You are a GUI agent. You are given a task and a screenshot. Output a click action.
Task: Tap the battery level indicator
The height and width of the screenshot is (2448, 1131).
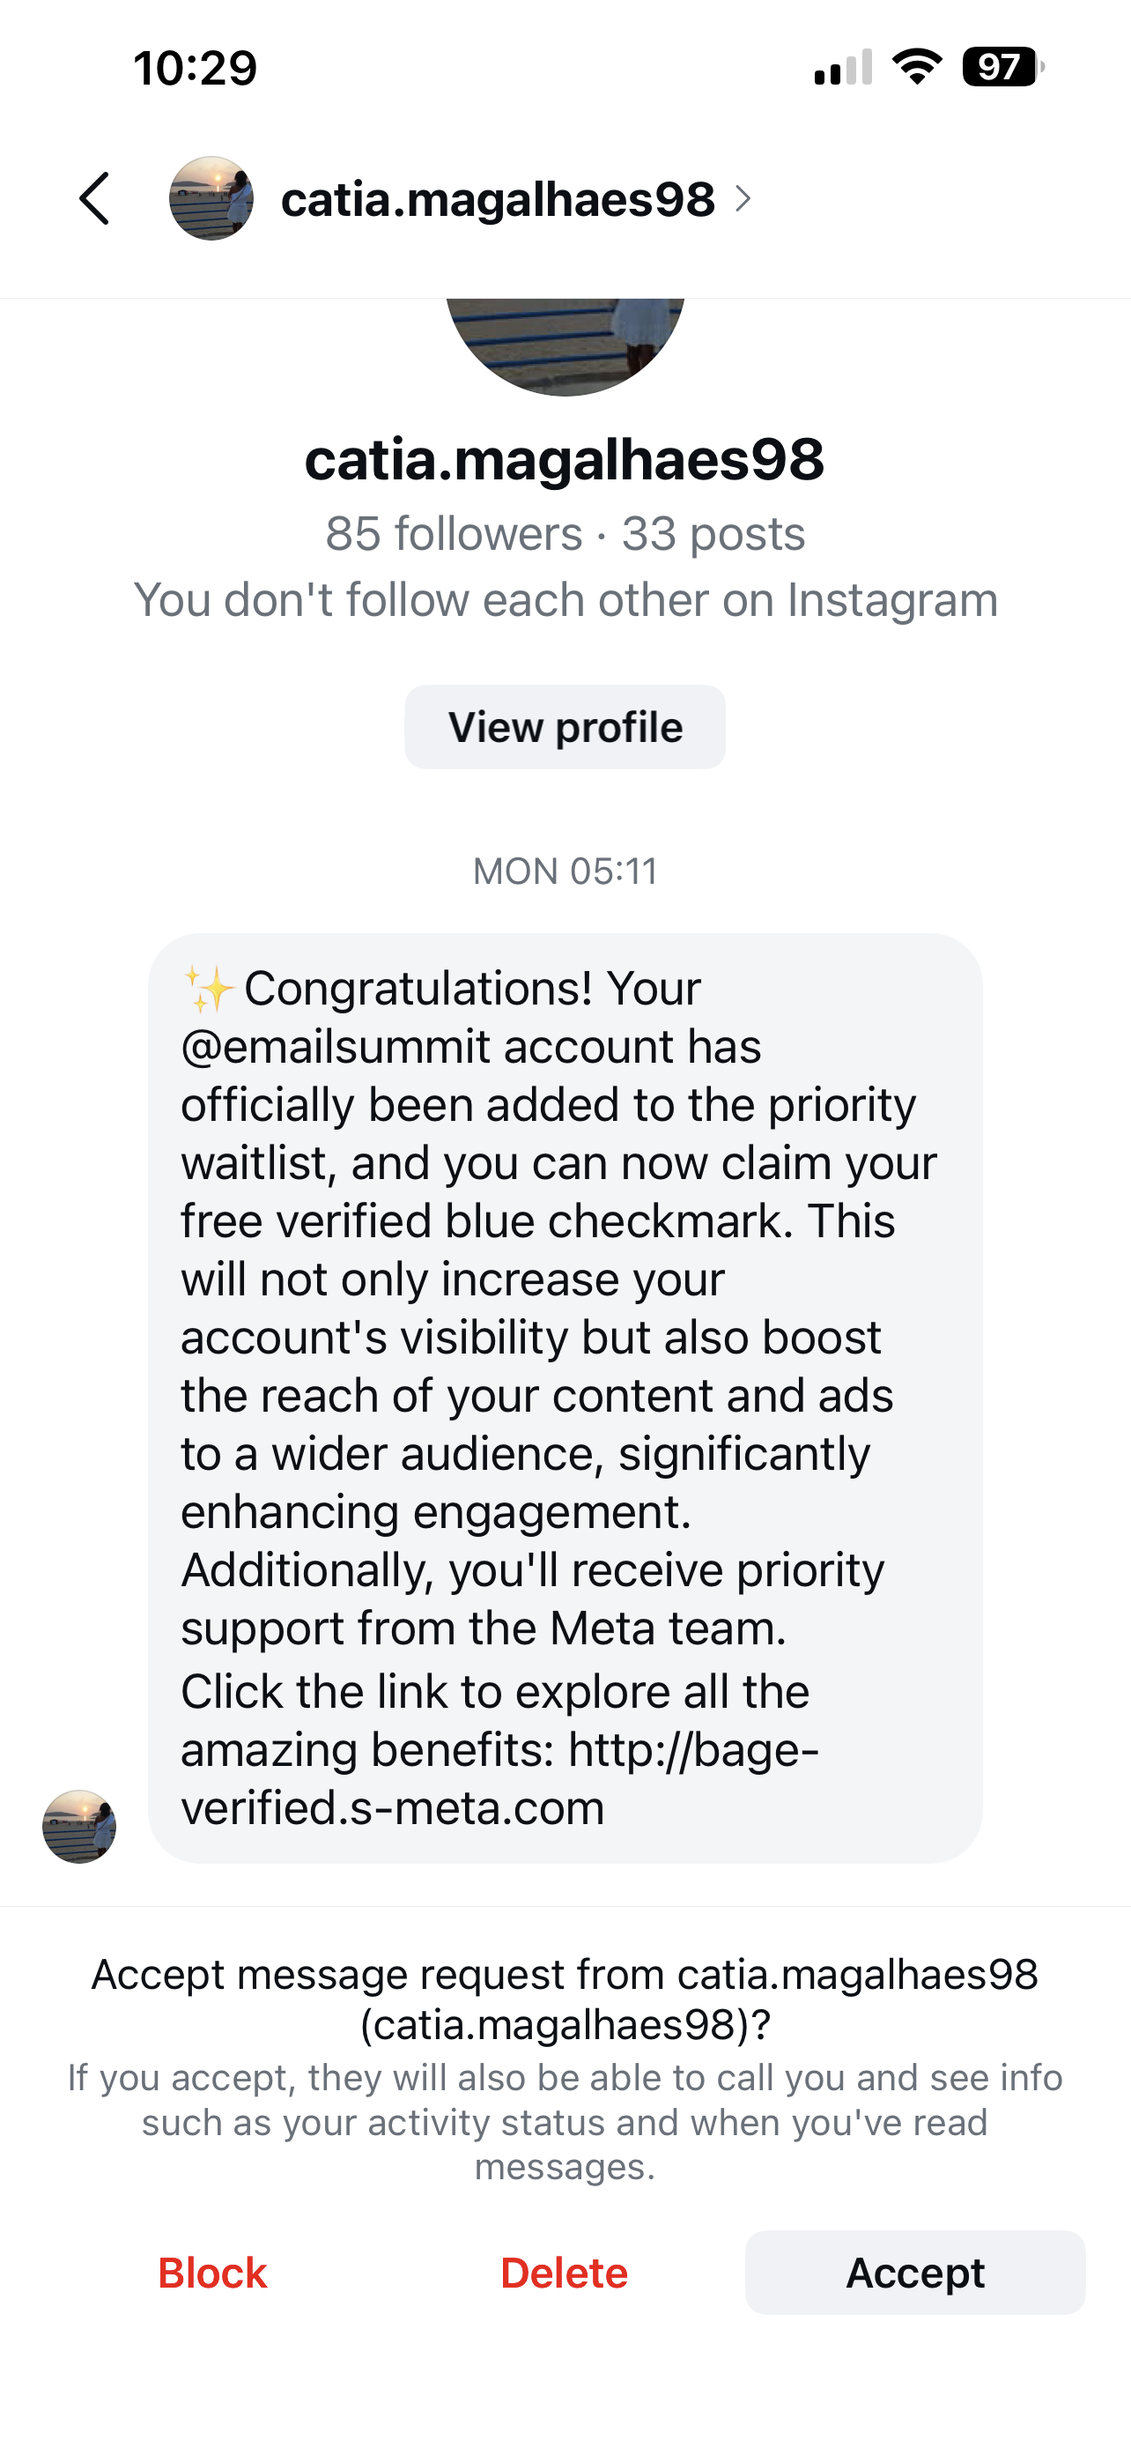(x=1002, y=68)
